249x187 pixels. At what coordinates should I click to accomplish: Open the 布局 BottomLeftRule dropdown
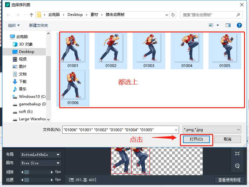(40, 155)
